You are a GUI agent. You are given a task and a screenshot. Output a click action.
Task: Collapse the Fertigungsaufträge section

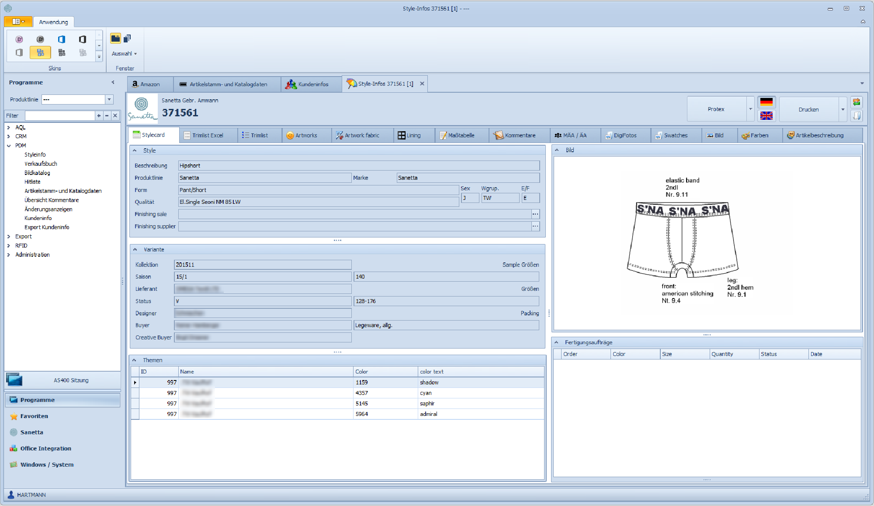tap(556, 342)
